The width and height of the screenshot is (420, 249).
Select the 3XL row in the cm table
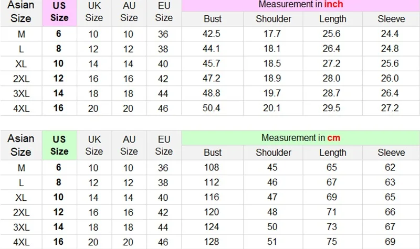(x=210, y=227)
